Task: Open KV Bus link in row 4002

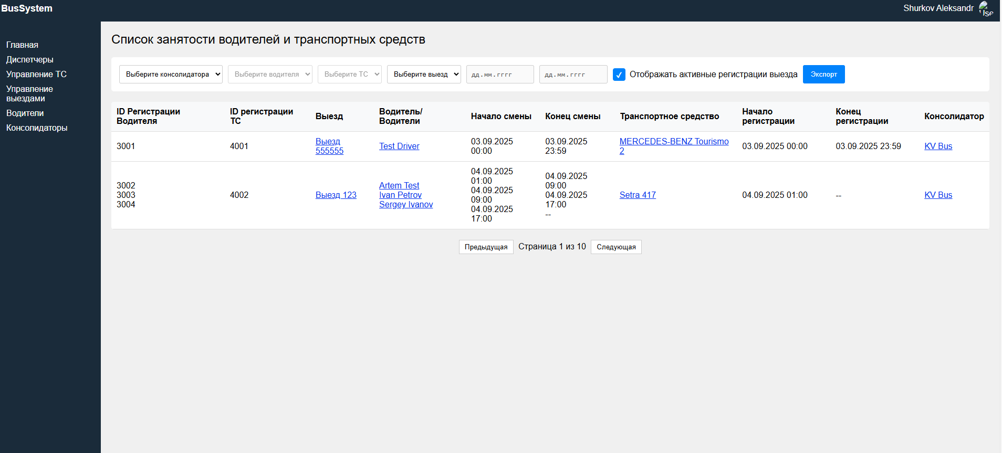Action: click(938, 195)
